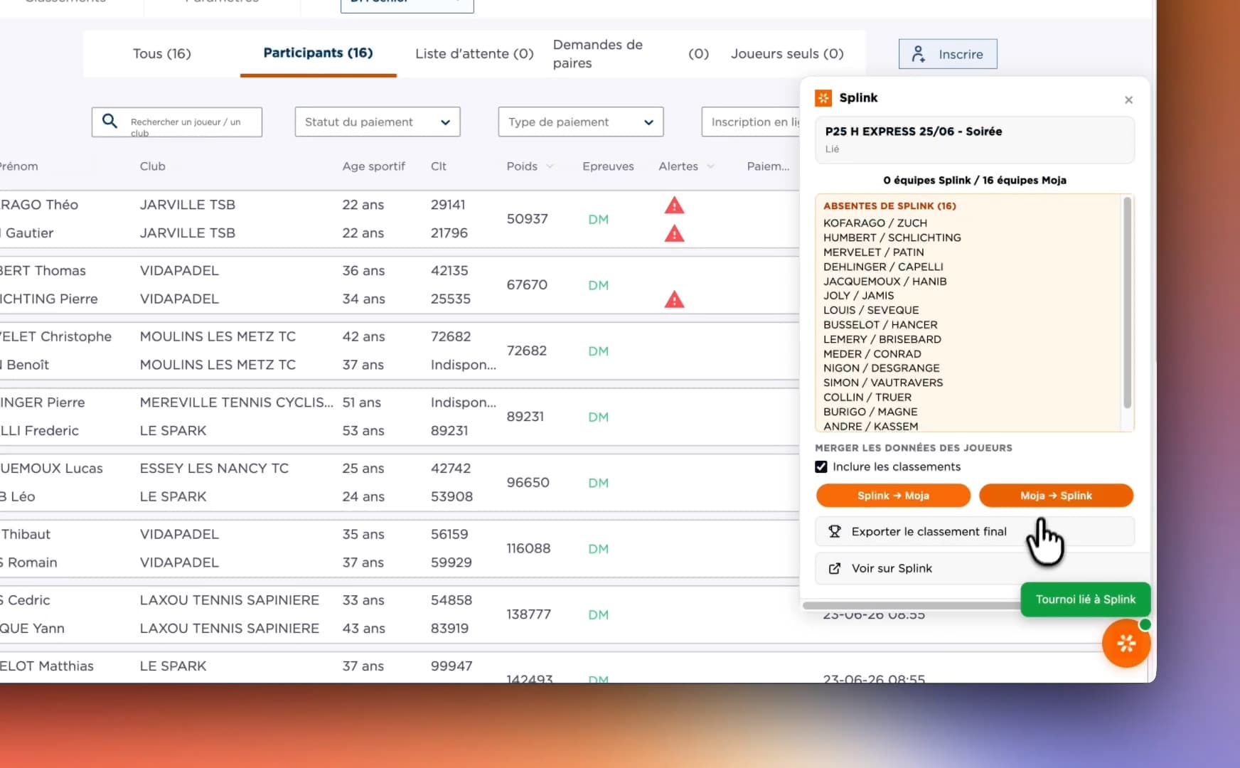Click the alert triangle on the Pierre VIDAPADEL row
The width and height of the screenshot is (1240, 768).
coord(674,299)
